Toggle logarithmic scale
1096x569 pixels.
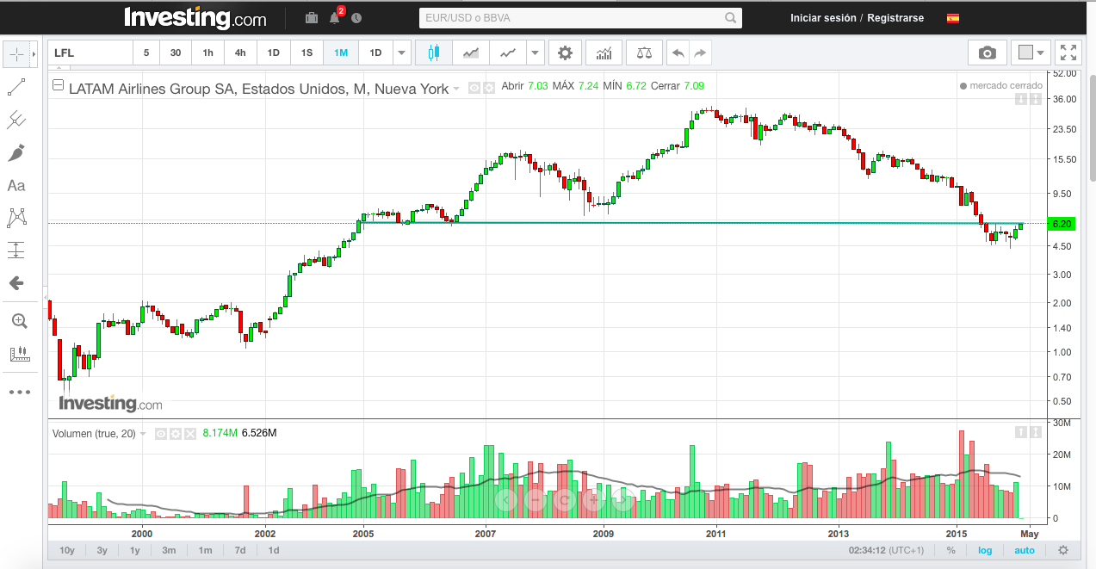[x=985, y=550]
